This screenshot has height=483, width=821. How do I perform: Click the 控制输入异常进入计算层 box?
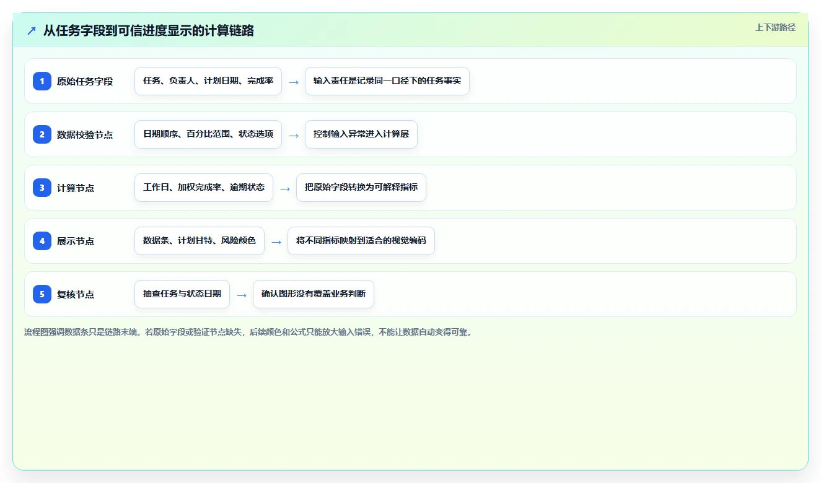coord(361,134)
